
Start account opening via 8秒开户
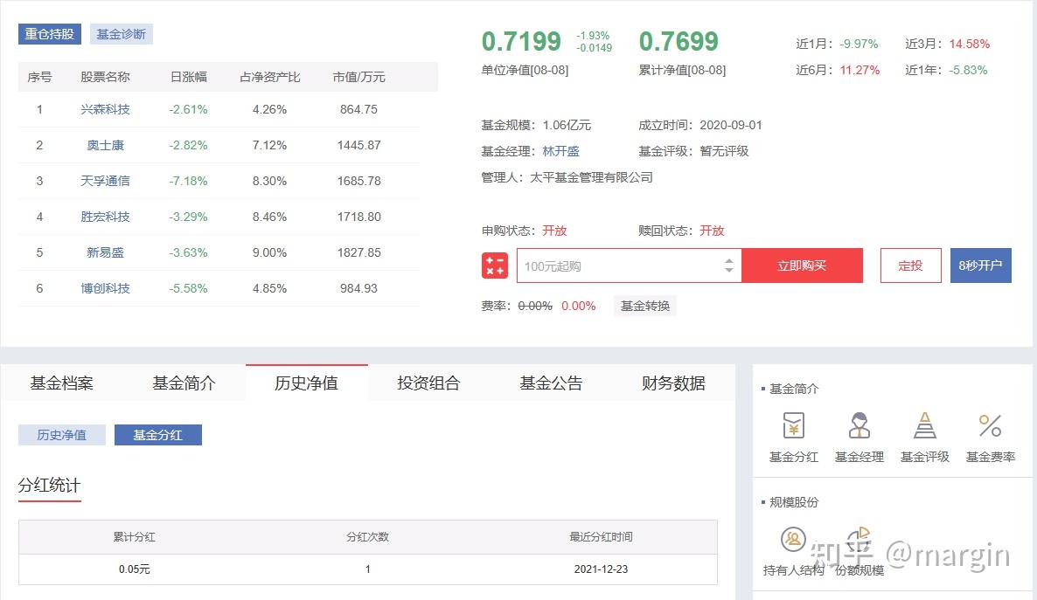pyautogui.click(x=981, y=266)
